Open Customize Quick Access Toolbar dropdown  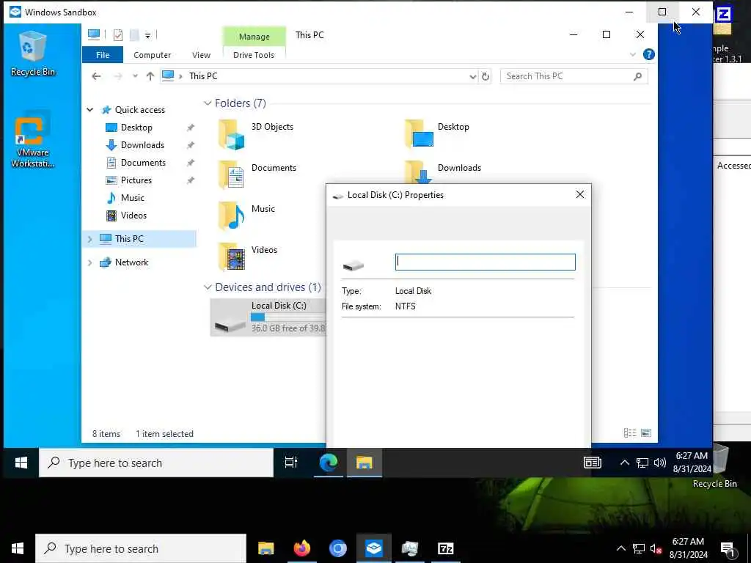(x=147, y=35)
